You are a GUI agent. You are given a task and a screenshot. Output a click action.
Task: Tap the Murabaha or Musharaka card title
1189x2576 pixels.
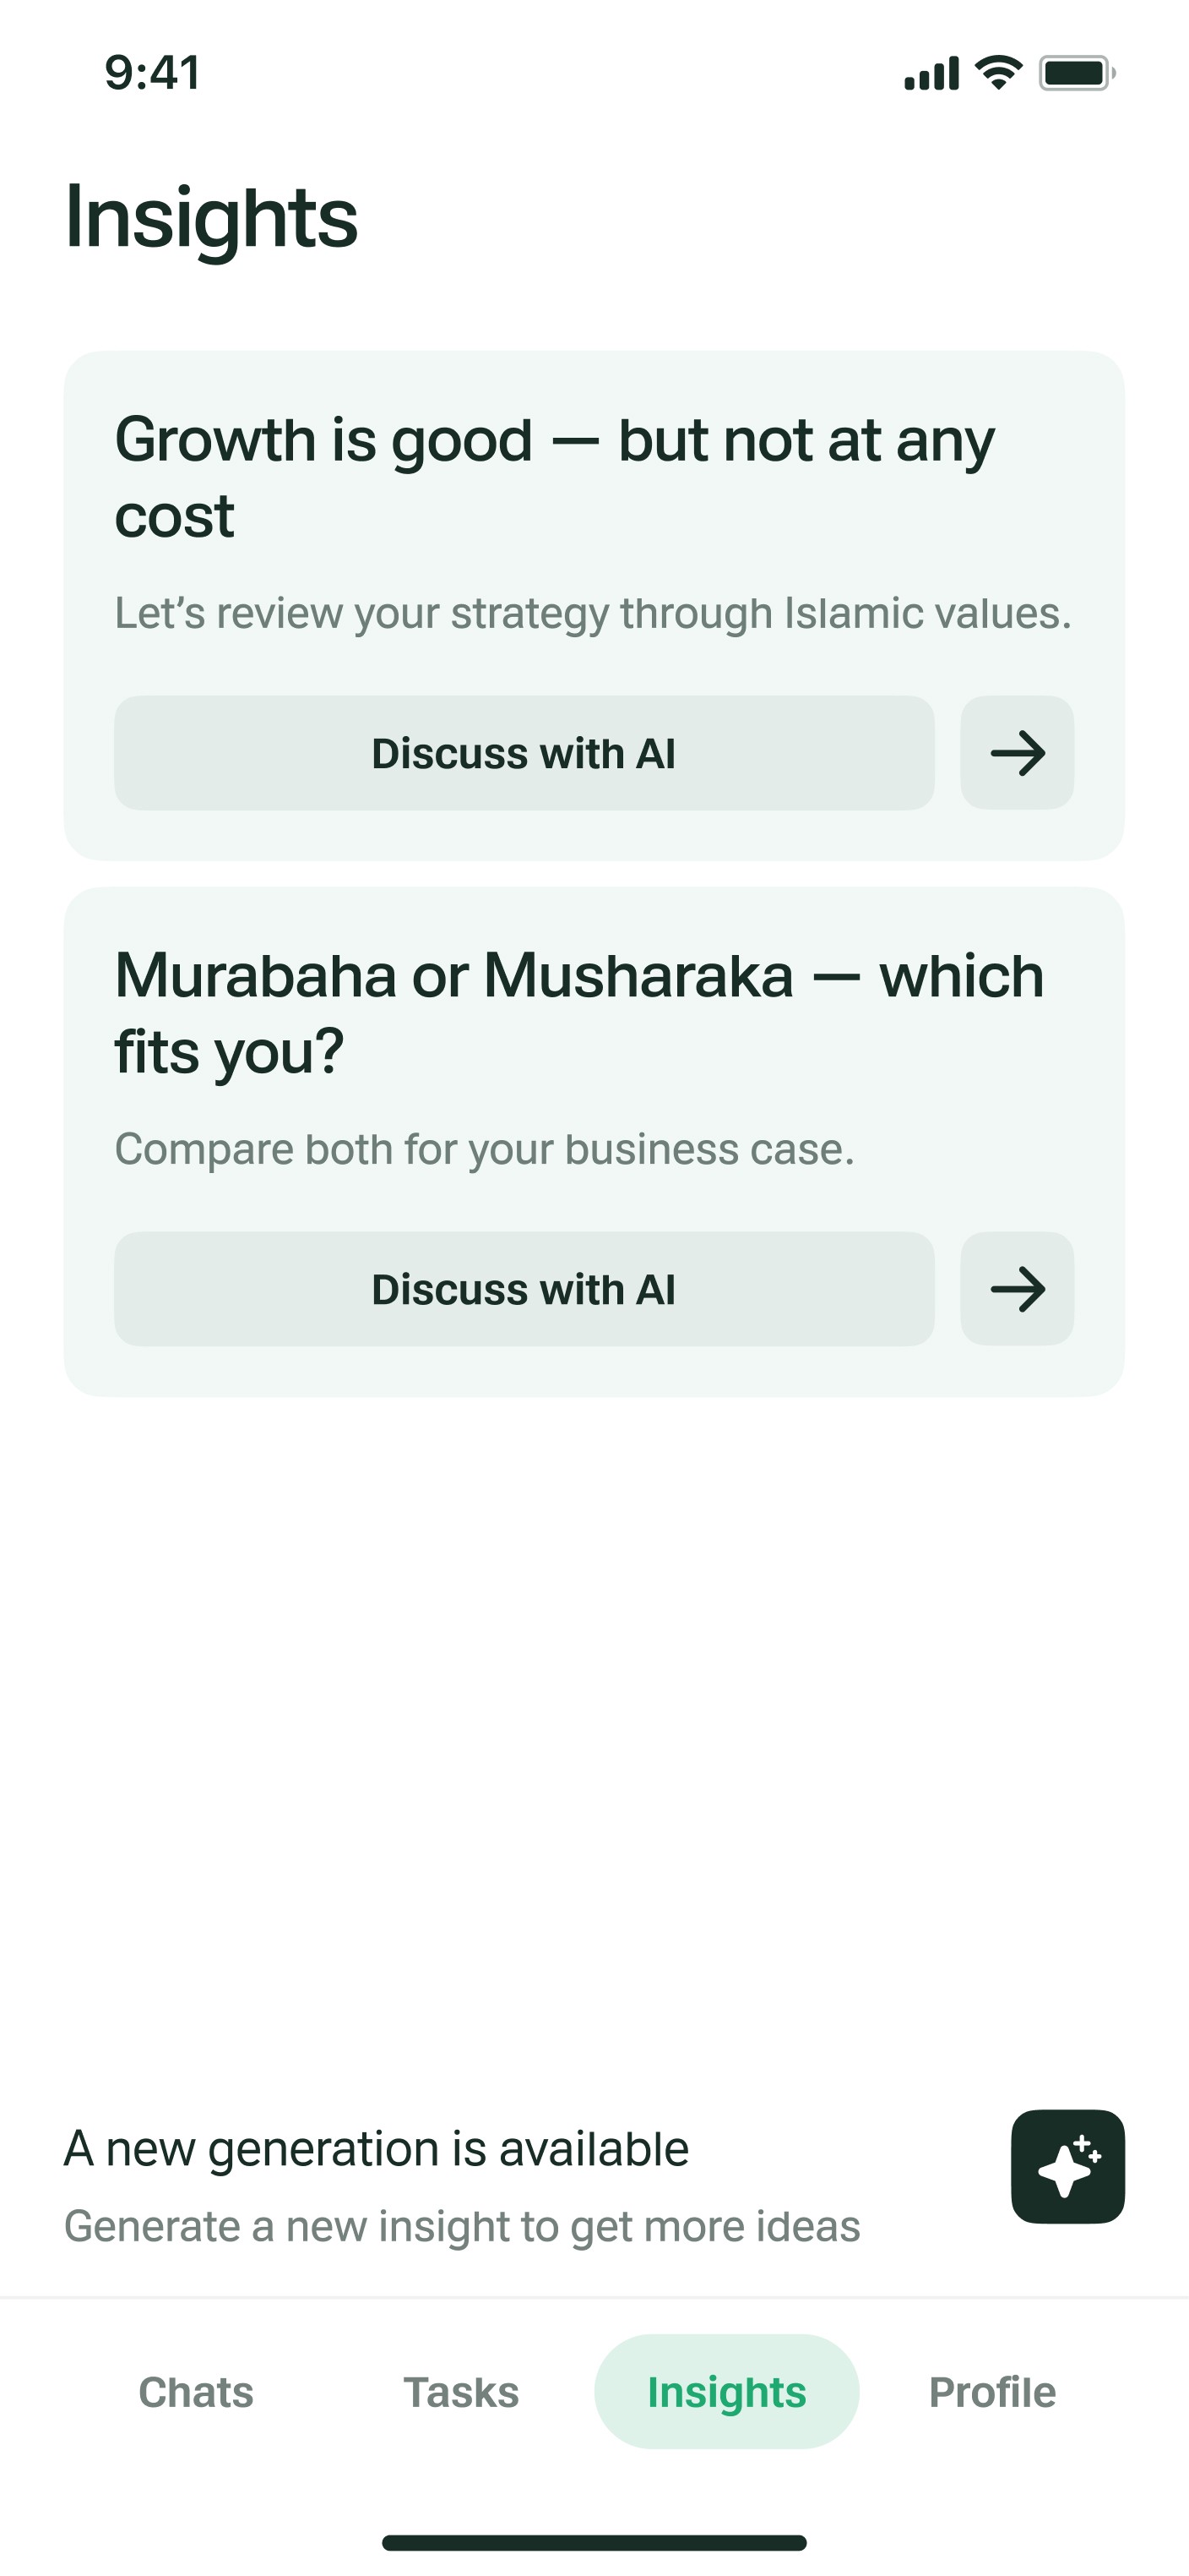[x=579, y=1013]
